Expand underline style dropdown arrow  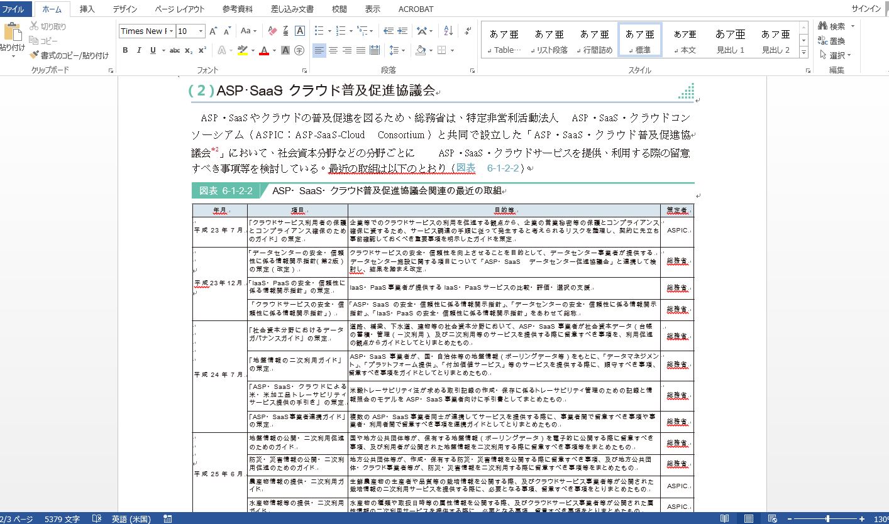pos(163,50)
